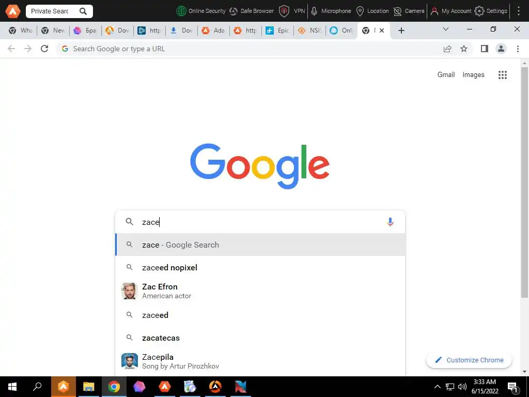Toggle Microphone permission in top bar
The image size is (529, 397).
(x=331, y=11)
